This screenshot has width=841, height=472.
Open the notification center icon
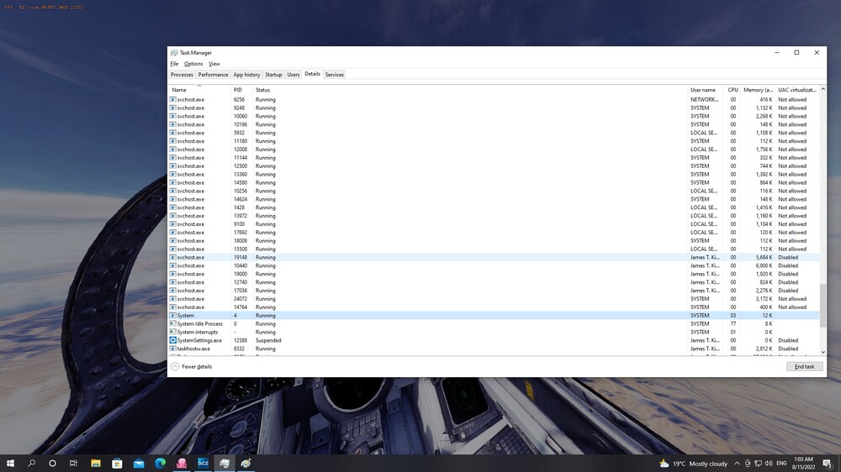pyautogui.click(x=827, y=463)
